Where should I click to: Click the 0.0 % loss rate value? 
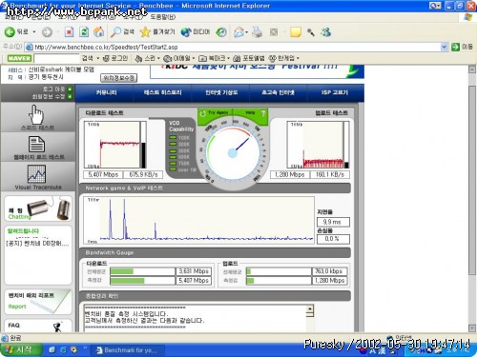pyautogui.click(x=333, y=239)
